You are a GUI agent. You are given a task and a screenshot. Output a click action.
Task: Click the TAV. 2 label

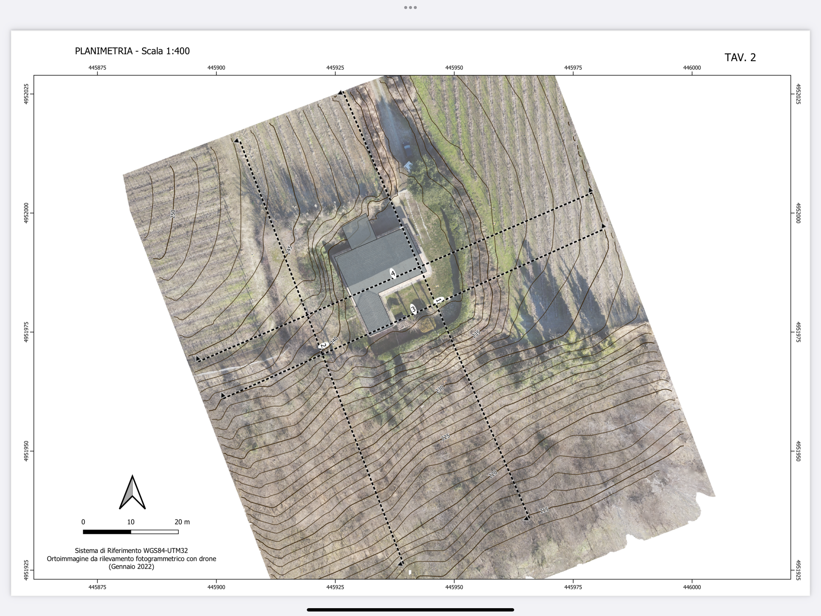(740, 57)
